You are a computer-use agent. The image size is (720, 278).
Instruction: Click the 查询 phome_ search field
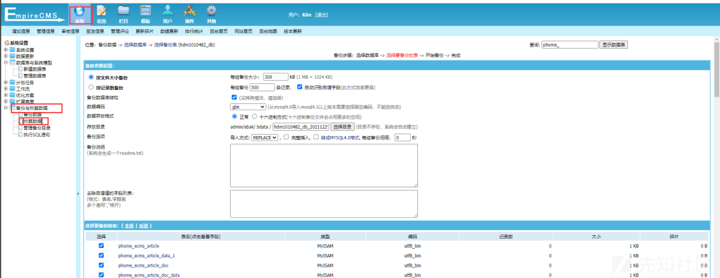click(x=570, y=45)
